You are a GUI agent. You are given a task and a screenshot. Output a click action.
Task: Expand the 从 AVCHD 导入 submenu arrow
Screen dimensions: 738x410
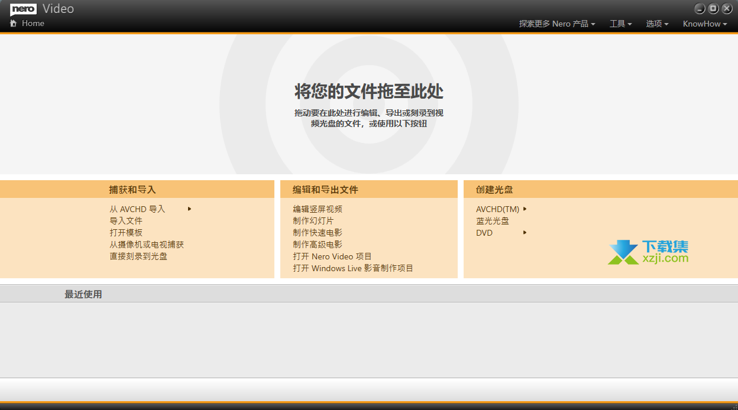tap(189, 209)
